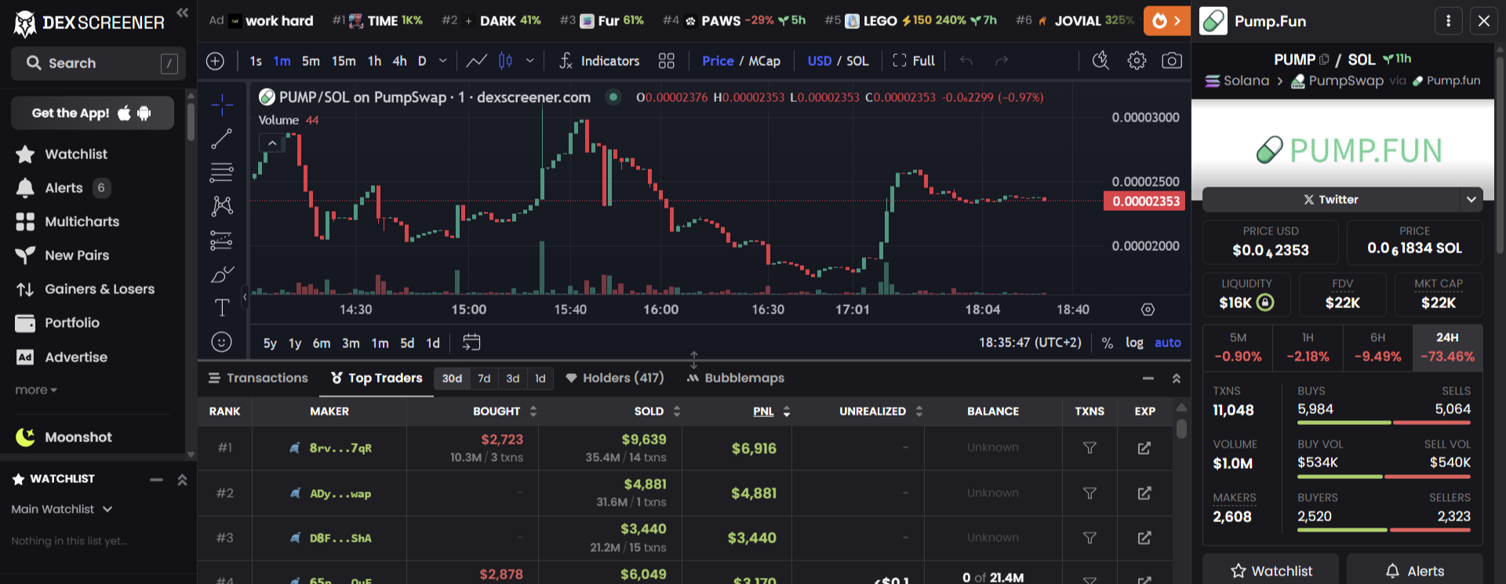Open the Moonshot sidebar link

click(x=64, y=437)
